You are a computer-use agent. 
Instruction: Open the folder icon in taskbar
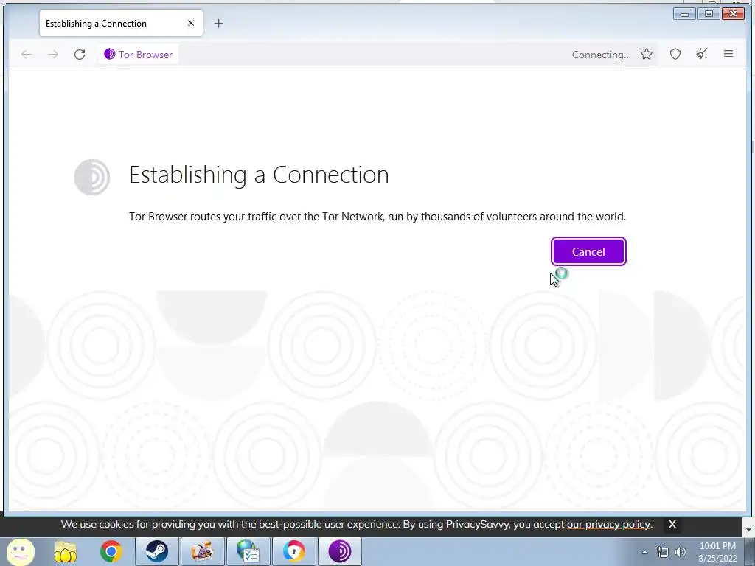66,551
